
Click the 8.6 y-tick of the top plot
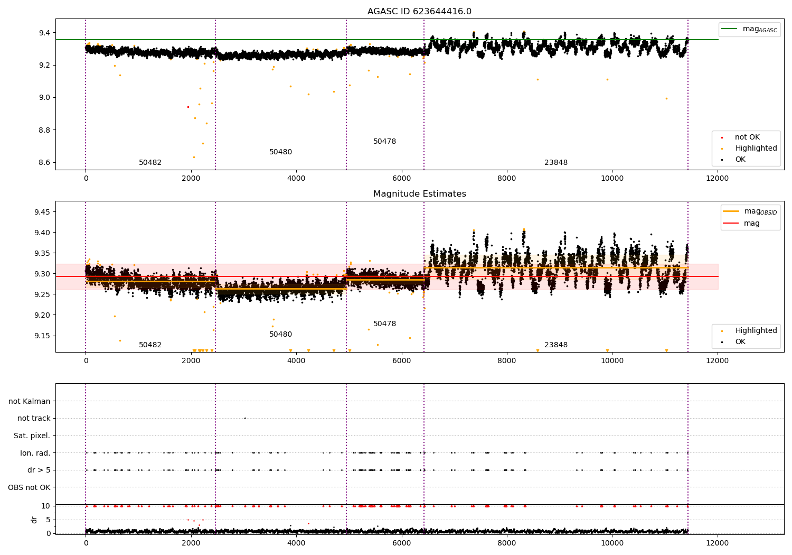[x=44, y=162]
